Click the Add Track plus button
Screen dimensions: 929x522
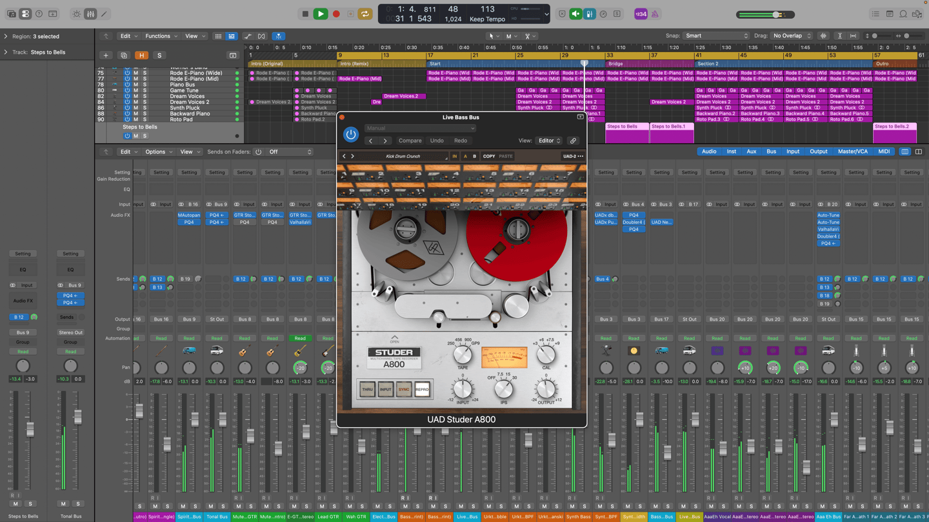(x=106, y=55)
